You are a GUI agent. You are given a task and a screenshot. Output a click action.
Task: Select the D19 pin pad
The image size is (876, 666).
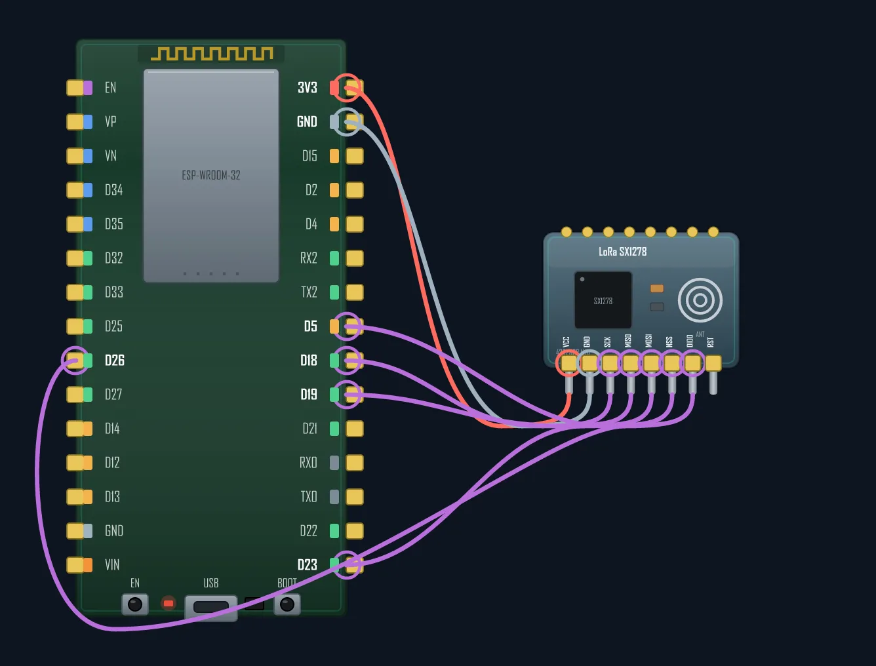[355, 395]
